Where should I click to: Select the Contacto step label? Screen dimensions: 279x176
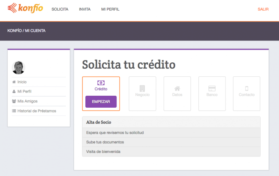point(247,95)
